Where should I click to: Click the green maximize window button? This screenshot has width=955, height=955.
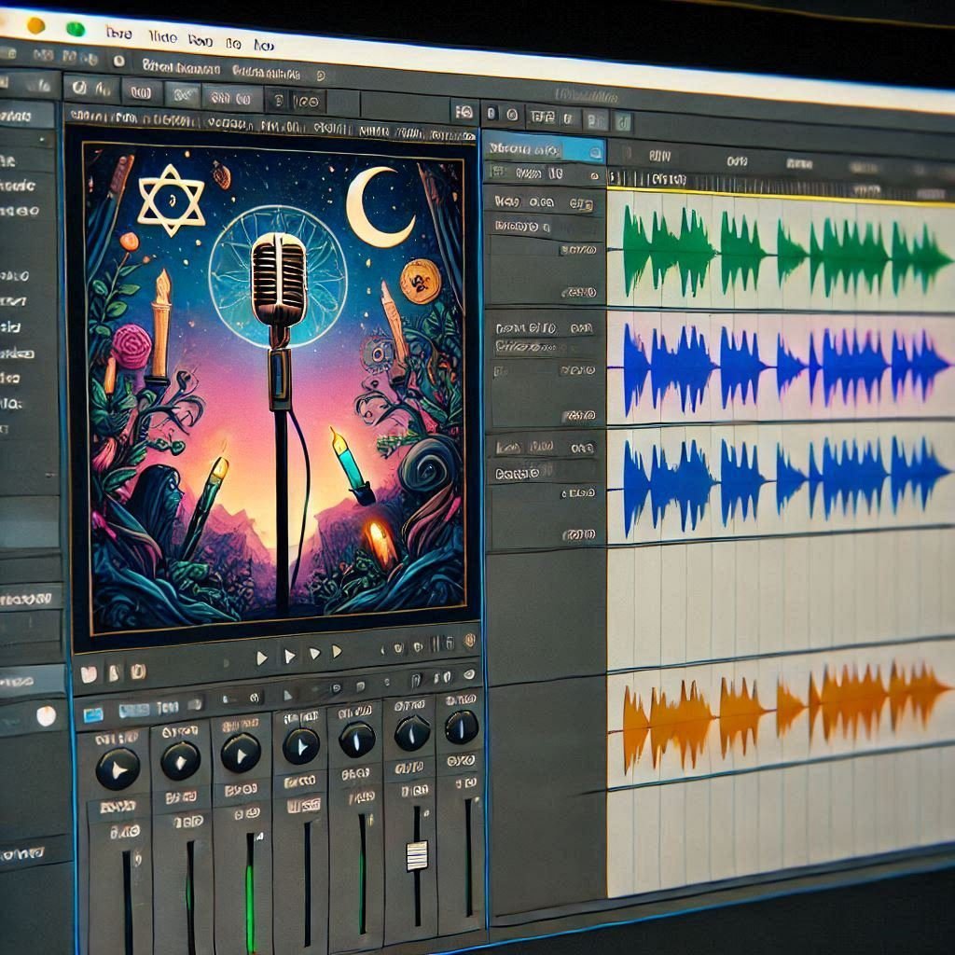pyautogui.click(x=76, y=29)
